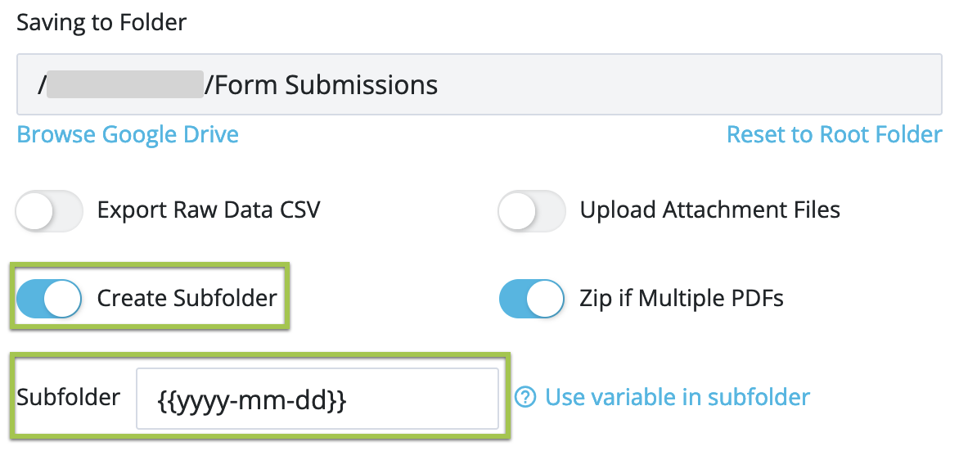The image size is (959, 460).
Task: Turn off the Zip if Multiple PDFs switch
Action: 532,299
